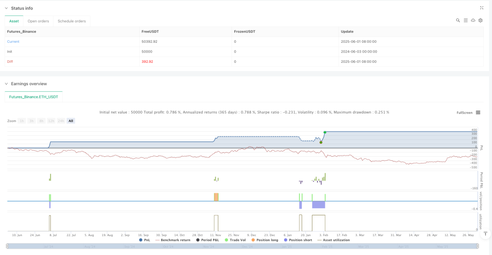Toggle Asset utilization legend item

coord(333,240)
